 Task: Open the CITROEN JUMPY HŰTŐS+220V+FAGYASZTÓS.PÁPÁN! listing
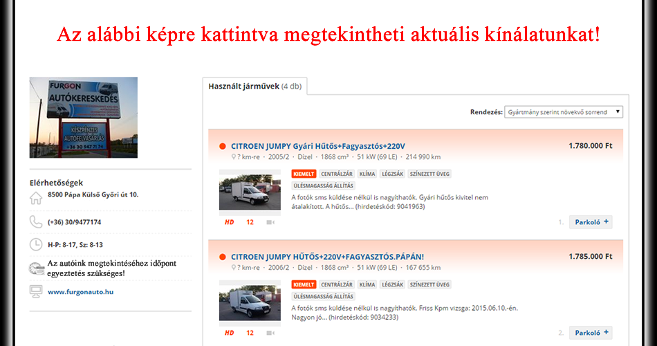[327, 257]
